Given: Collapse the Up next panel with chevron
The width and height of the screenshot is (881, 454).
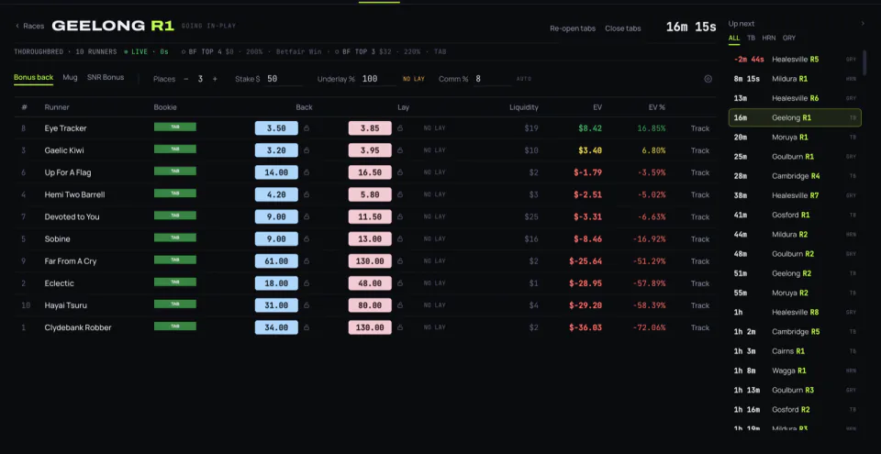Looking at the screenshot, I should (863, 24).
